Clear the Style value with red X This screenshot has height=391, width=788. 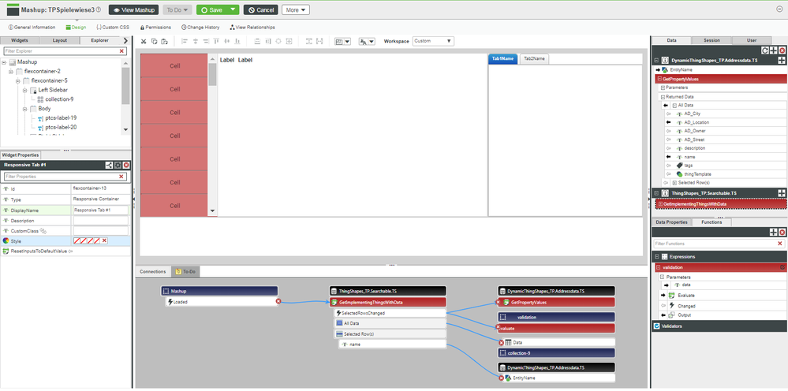(x=104, y=241)
